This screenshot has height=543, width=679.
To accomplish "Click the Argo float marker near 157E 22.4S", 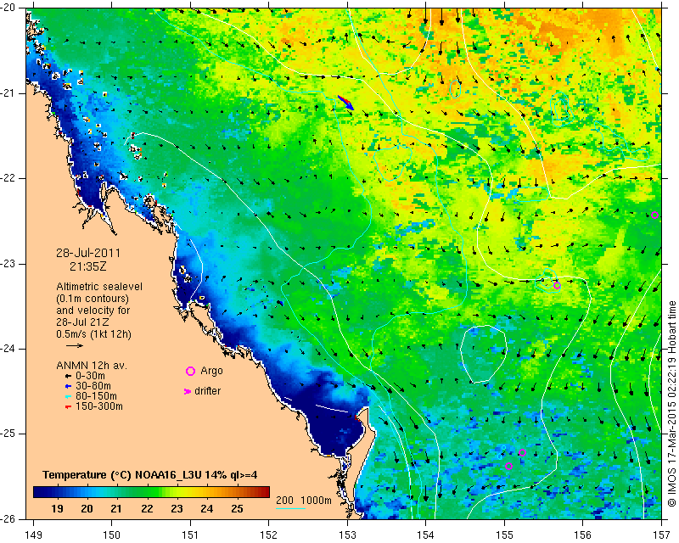I will [654, 216].
